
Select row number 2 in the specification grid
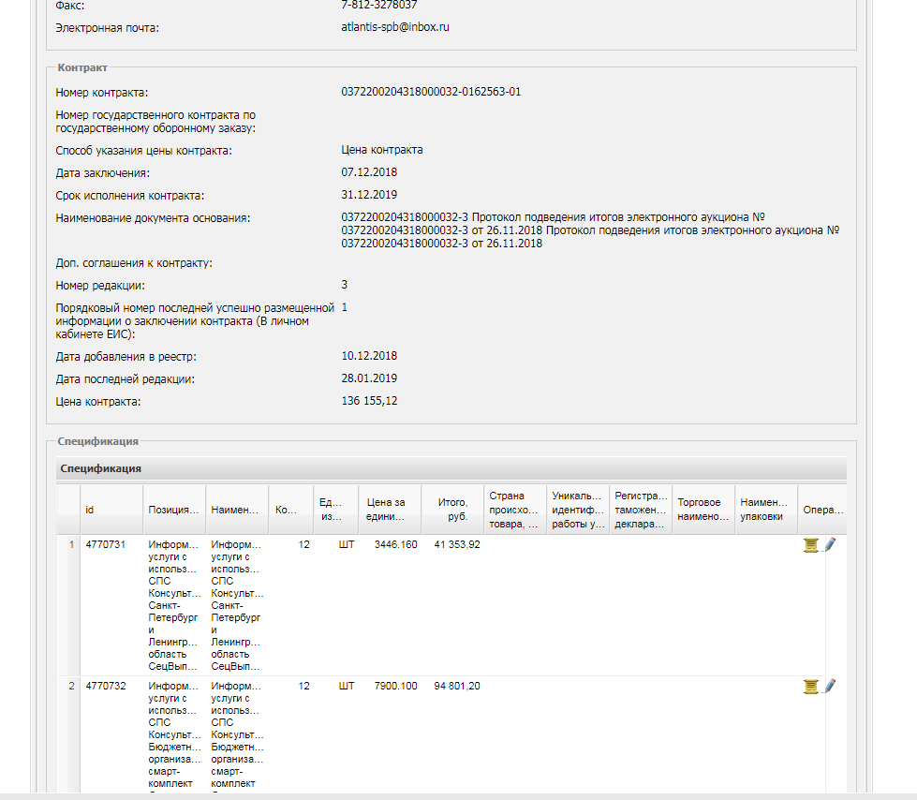click(x=72, y=686)
